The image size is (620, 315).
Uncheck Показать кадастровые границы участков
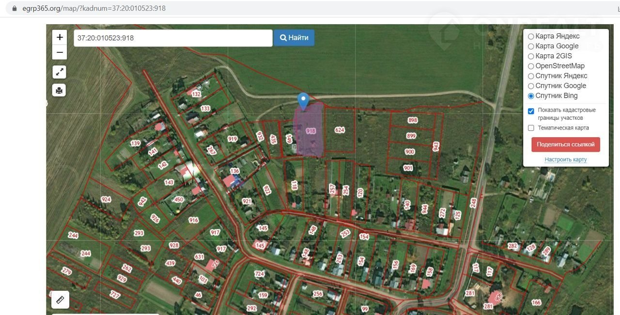coord(531,111)
